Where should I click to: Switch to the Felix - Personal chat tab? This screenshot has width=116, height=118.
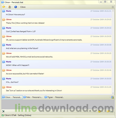(x=33, y=97)
